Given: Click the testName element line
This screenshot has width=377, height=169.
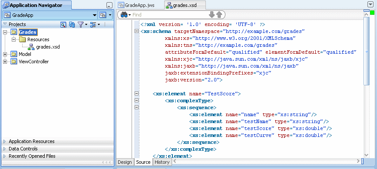Looking at the screenshot, I should point(259,121).
